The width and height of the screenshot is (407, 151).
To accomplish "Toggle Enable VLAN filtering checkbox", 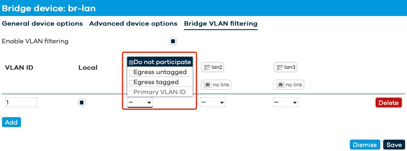I will pyautogui.click(x=173, y=41).
